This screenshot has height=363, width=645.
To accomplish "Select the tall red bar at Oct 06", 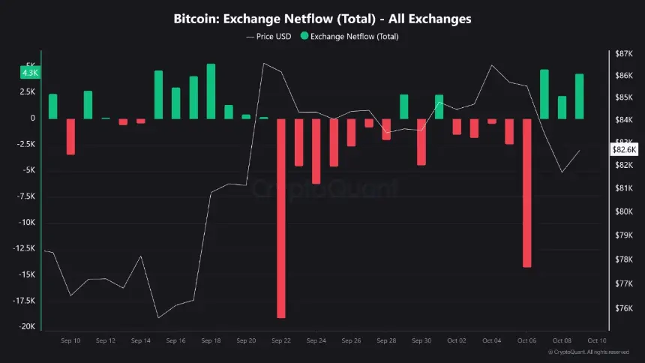I will (x=527, y=193).
